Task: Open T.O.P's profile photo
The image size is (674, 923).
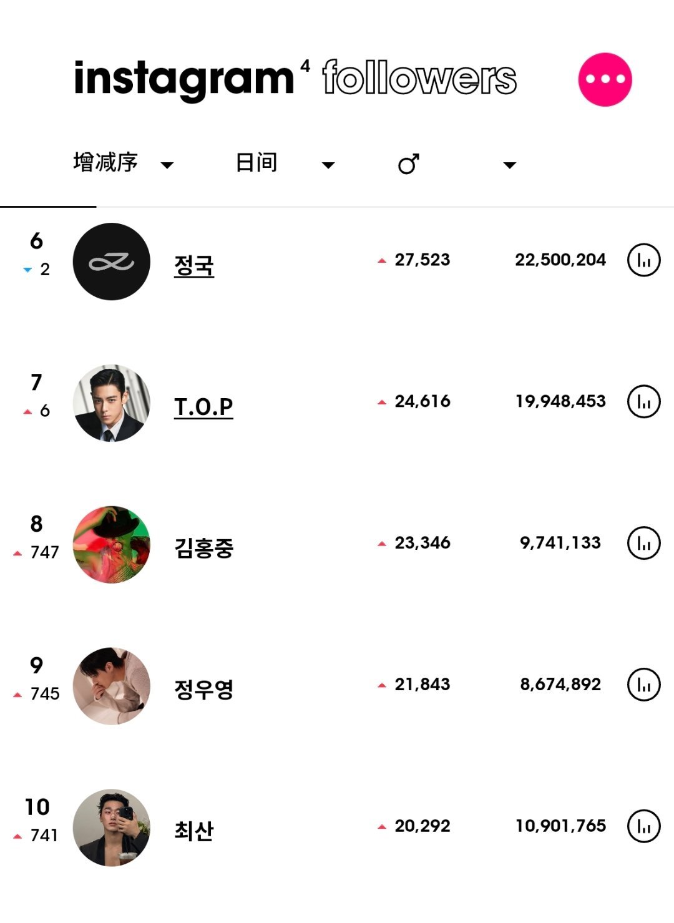Action: point(112,403)
